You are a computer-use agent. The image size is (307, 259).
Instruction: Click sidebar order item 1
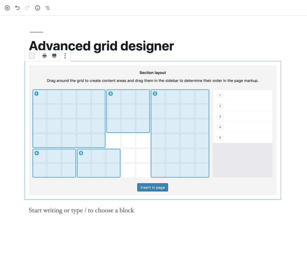pos(243,95)
